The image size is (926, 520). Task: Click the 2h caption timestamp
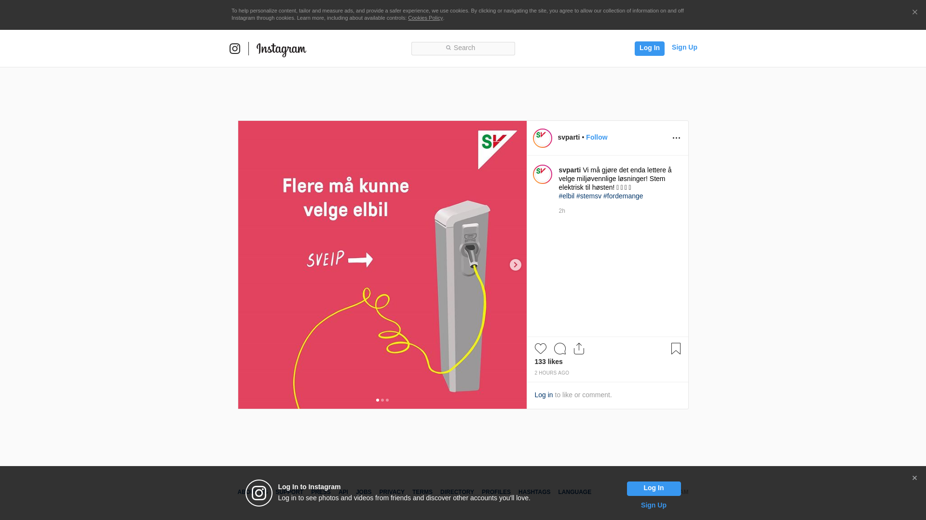(x=562, y=211)
